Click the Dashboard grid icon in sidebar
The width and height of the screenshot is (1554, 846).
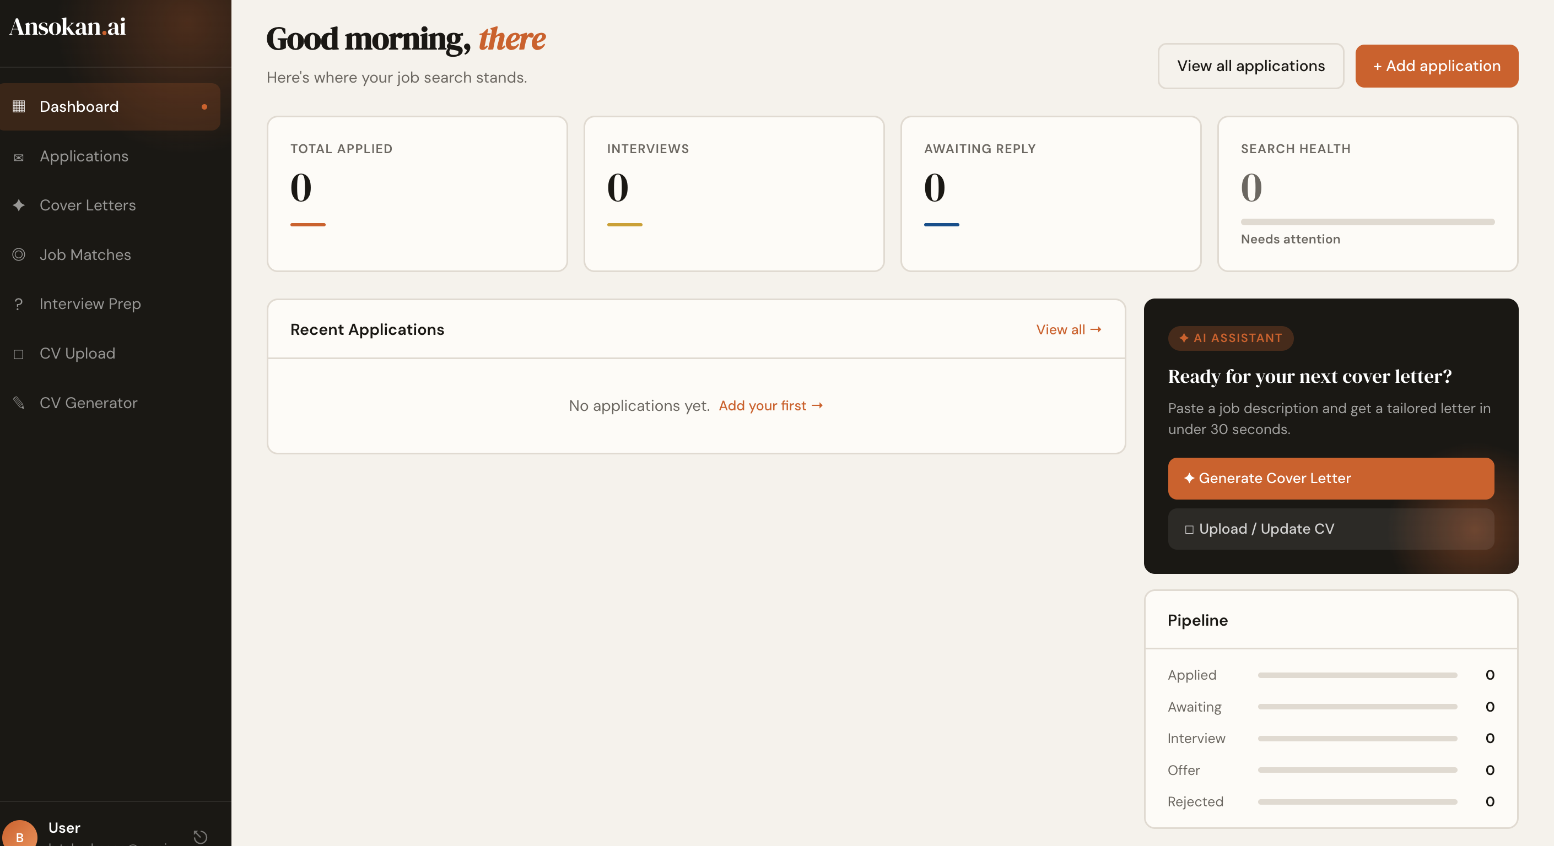click(x=19, y=106)
